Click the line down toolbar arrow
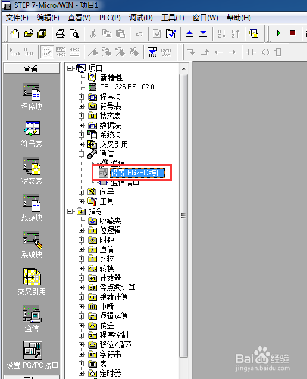Viewport: 307px width, 379px height. 191,52
